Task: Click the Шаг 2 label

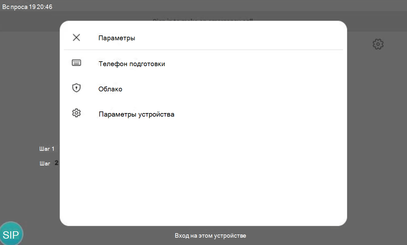Action: click(49, 163)
